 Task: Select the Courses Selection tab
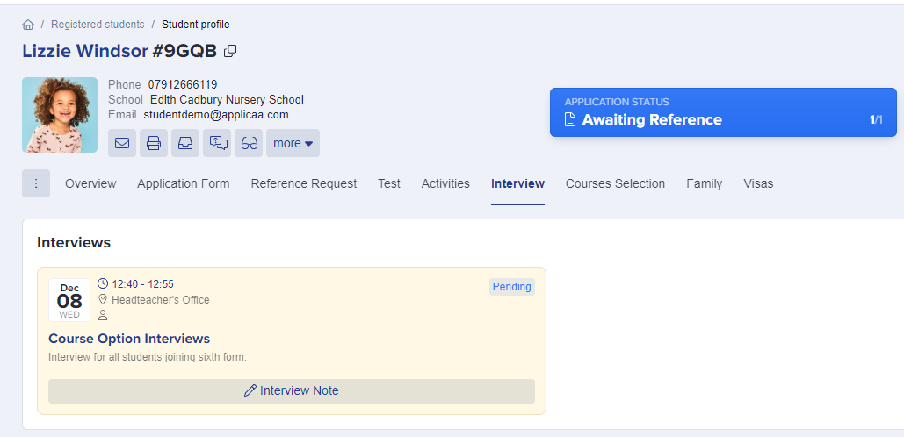click(x=615, y=183)
